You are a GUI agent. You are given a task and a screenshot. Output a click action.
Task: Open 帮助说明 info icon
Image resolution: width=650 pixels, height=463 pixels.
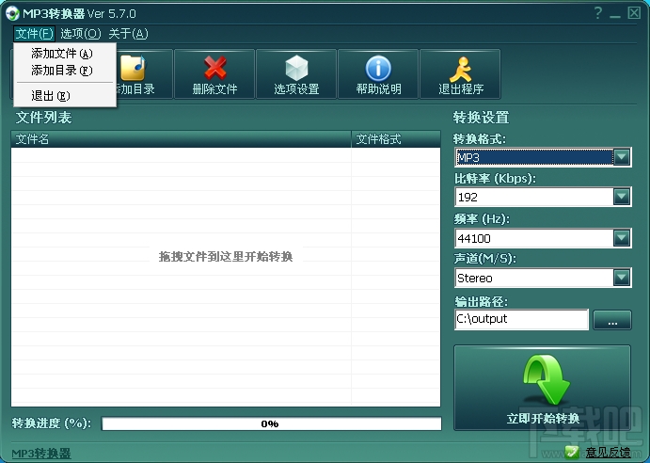378,69
